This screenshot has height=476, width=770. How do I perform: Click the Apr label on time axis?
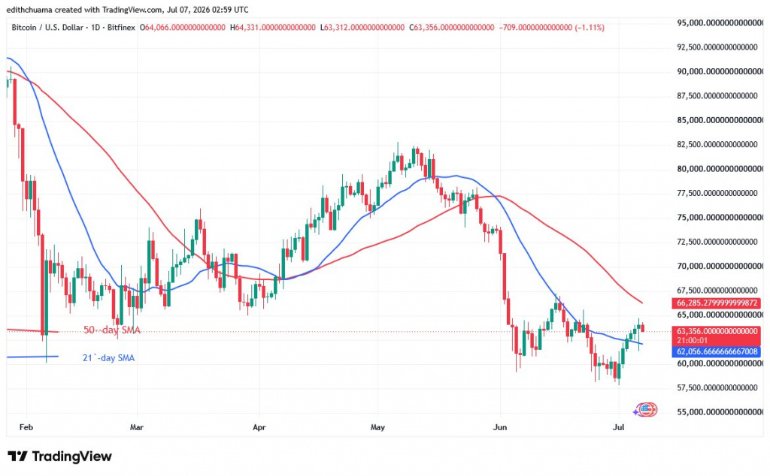[x=259, y=427]
